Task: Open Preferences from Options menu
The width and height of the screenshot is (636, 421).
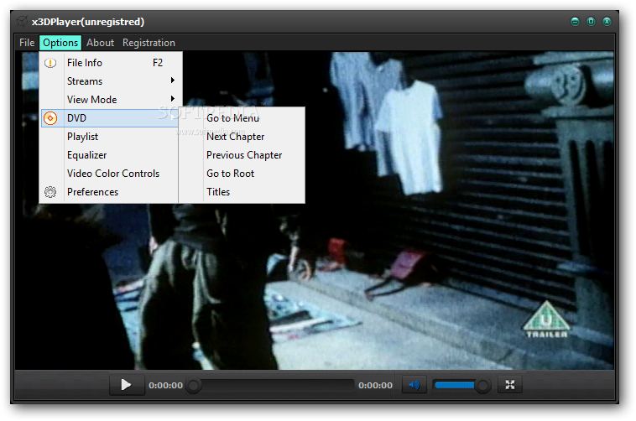Action: (x=110, y=192)
